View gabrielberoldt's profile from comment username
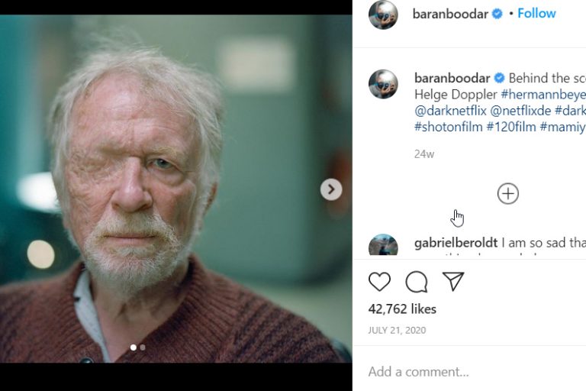 (x=456, y=243)
